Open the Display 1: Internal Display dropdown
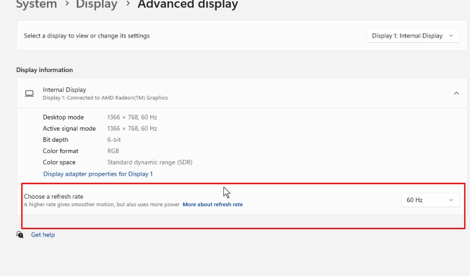470x276 pixels. [x=412, y=36]
